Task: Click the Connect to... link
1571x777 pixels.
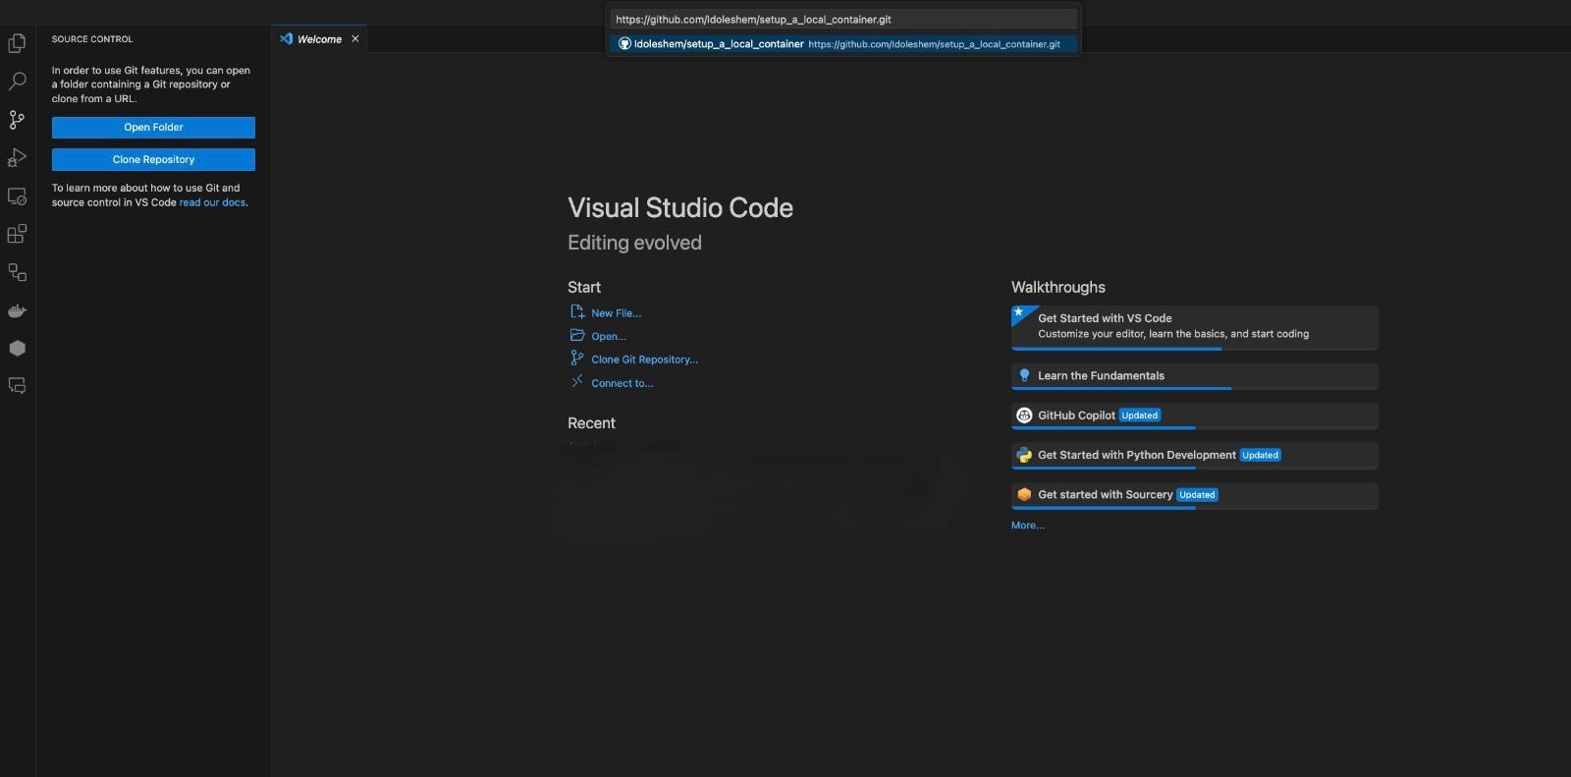Action: (x=622, y=384)
